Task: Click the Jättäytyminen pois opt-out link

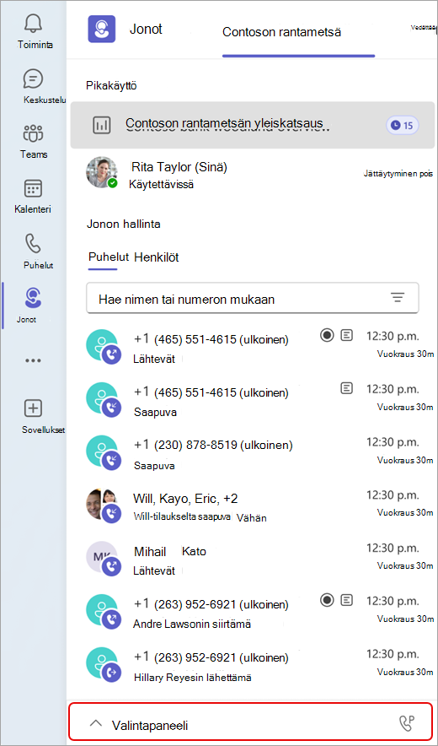Action: (x=398, y=173)
